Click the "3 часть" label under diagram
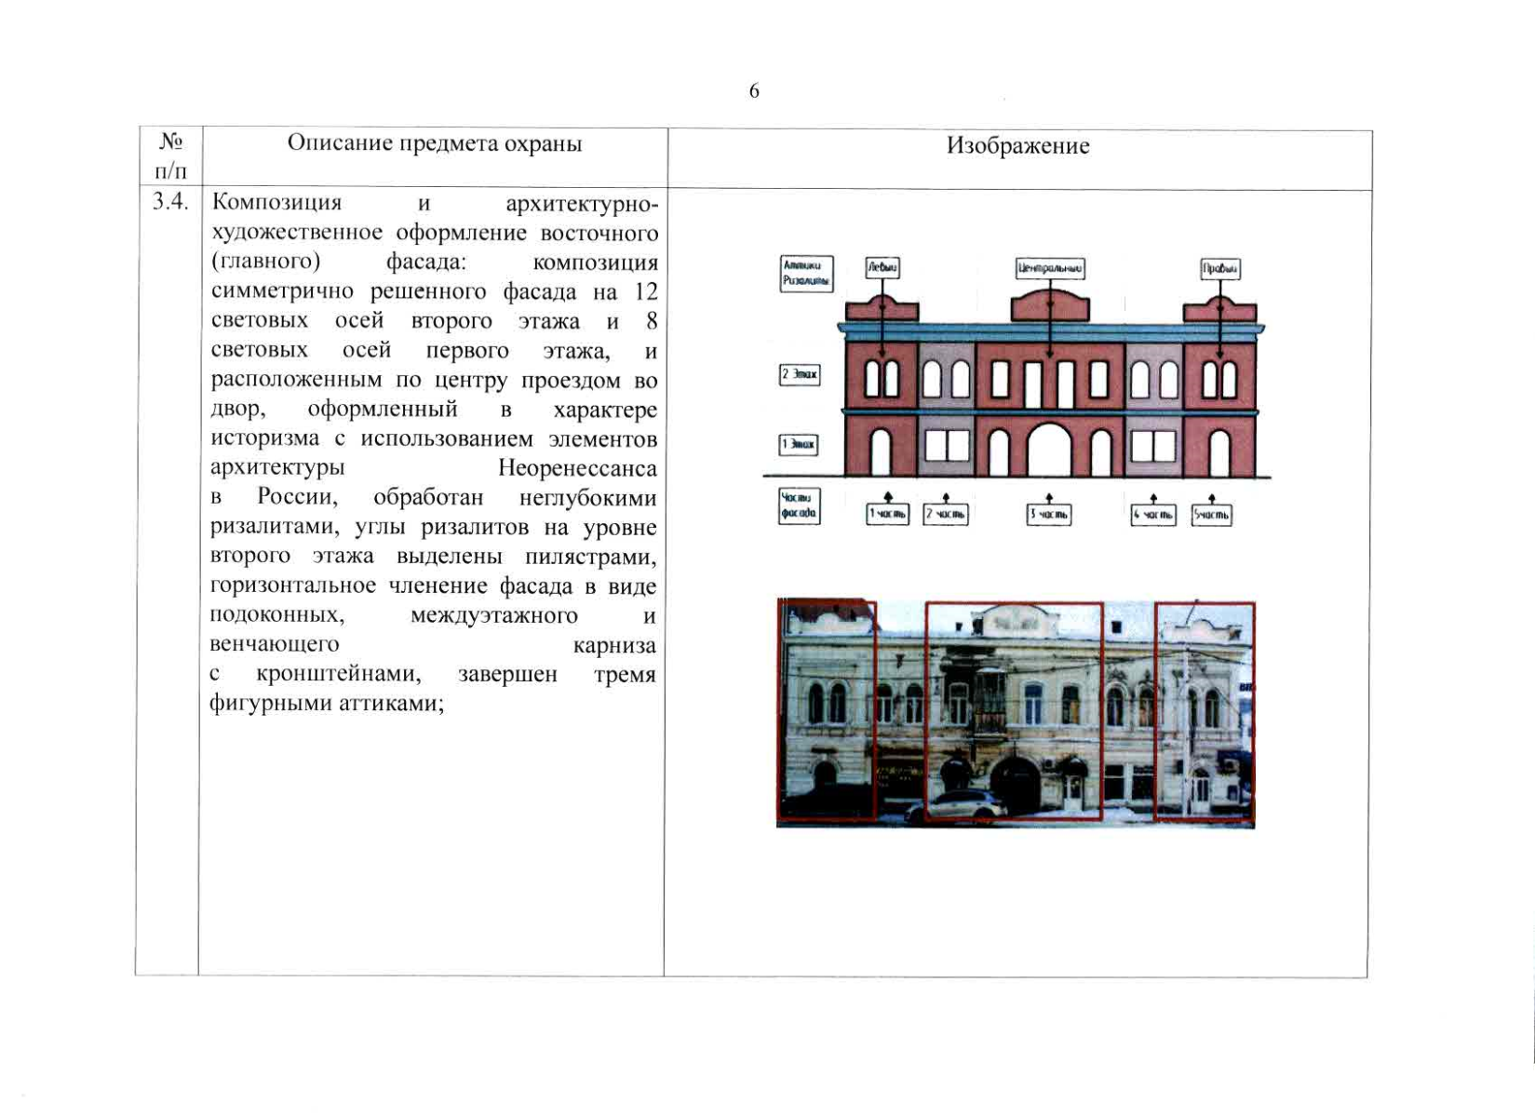 tap(1049, 514)
